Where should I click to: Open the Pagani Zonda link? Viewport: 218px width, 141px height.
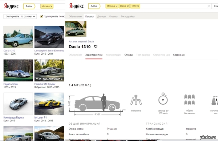pos(11,84)
